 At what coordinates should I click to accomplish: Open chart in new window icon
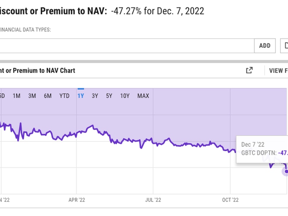(249, 71)
